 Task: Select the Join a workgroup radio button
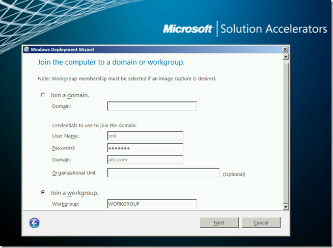pyautogui.click(x=43, y=192)
